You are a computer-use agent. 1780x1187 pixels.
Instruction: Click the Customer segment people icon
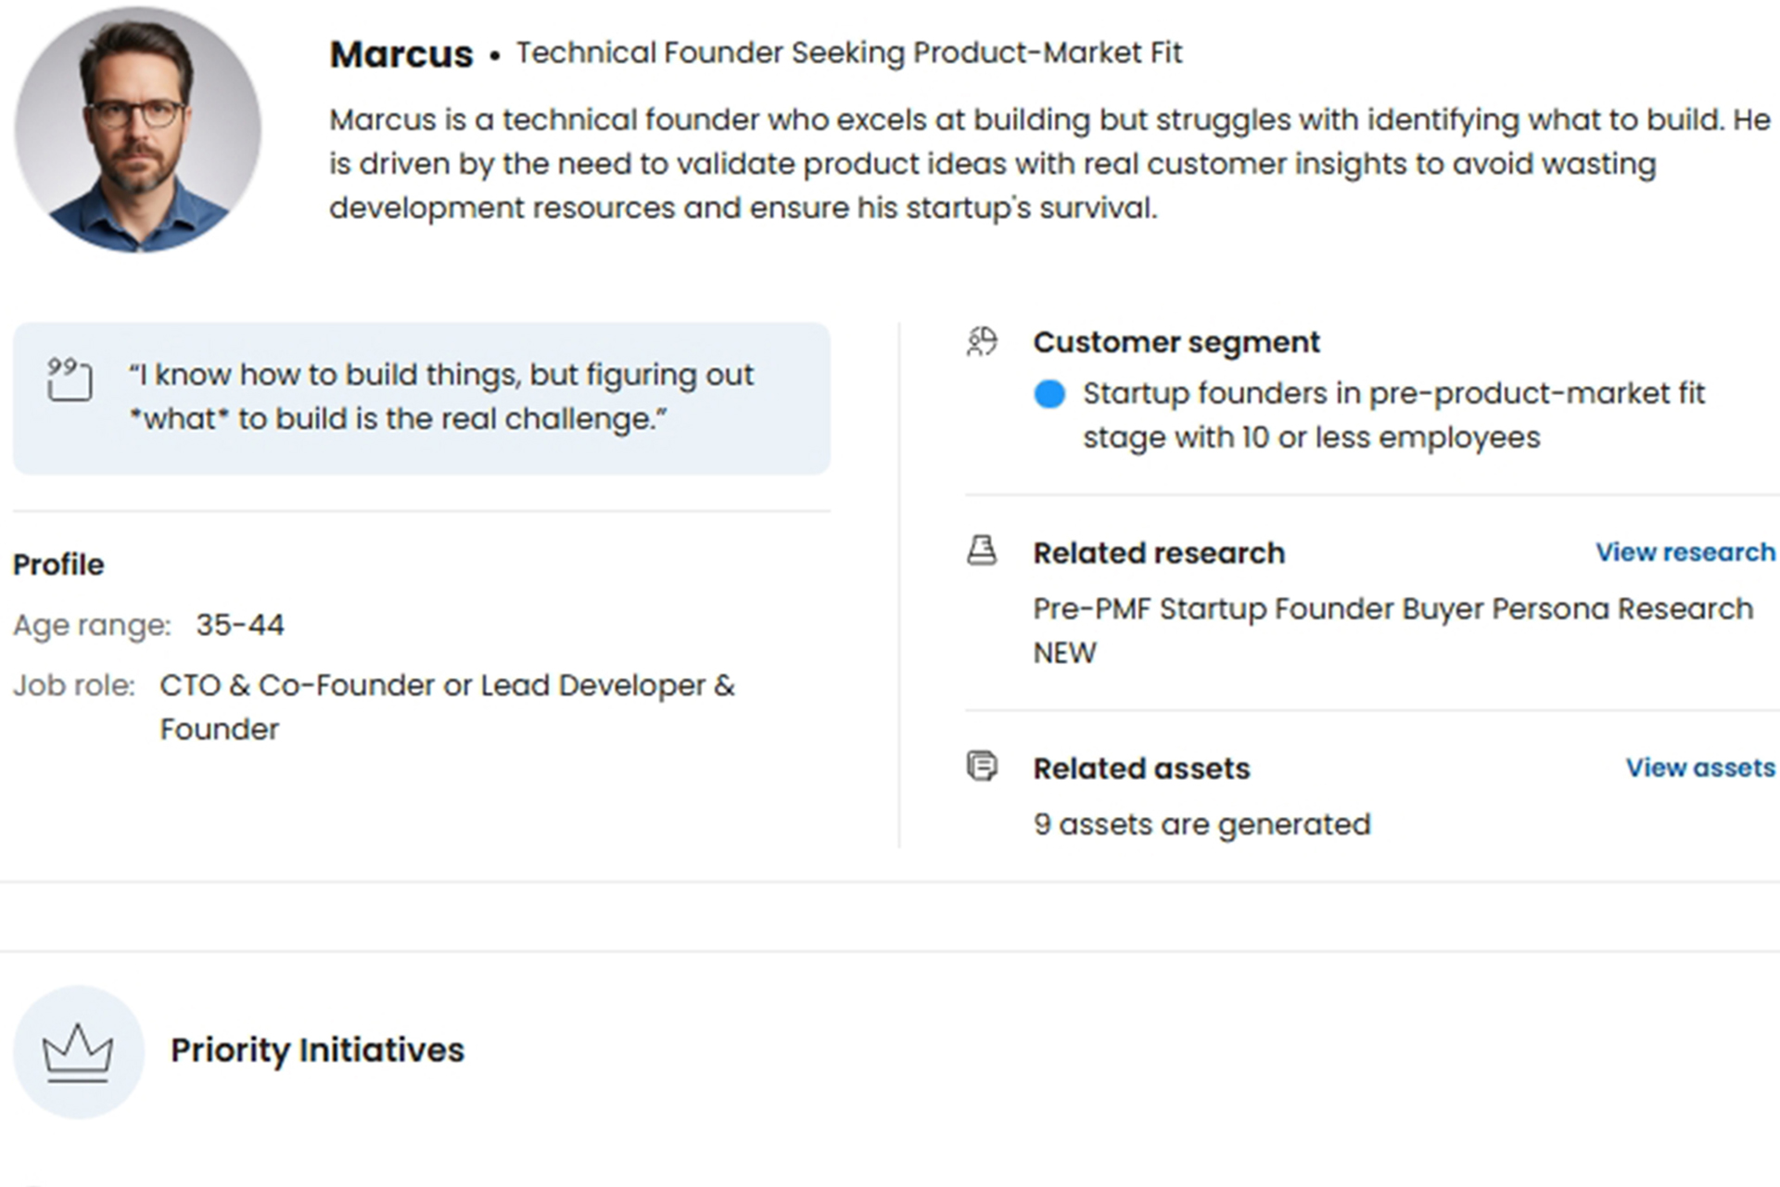(982, 342)
